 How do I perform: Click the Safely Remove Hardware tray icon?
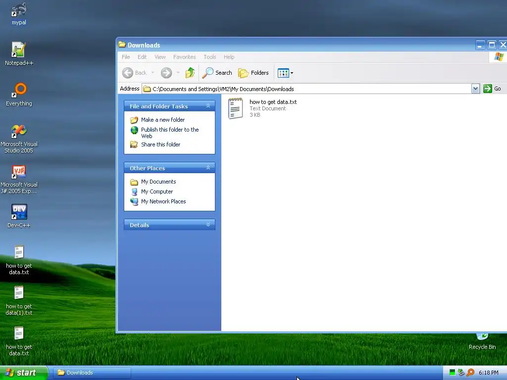[461, 373]
